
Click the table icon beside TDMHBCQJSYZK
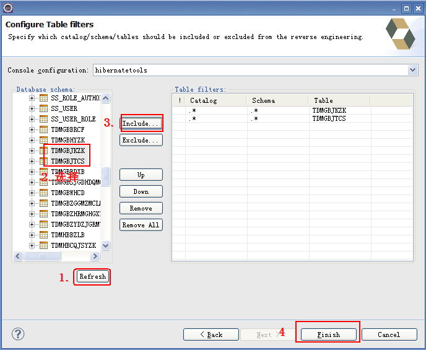tap(43, 245)
